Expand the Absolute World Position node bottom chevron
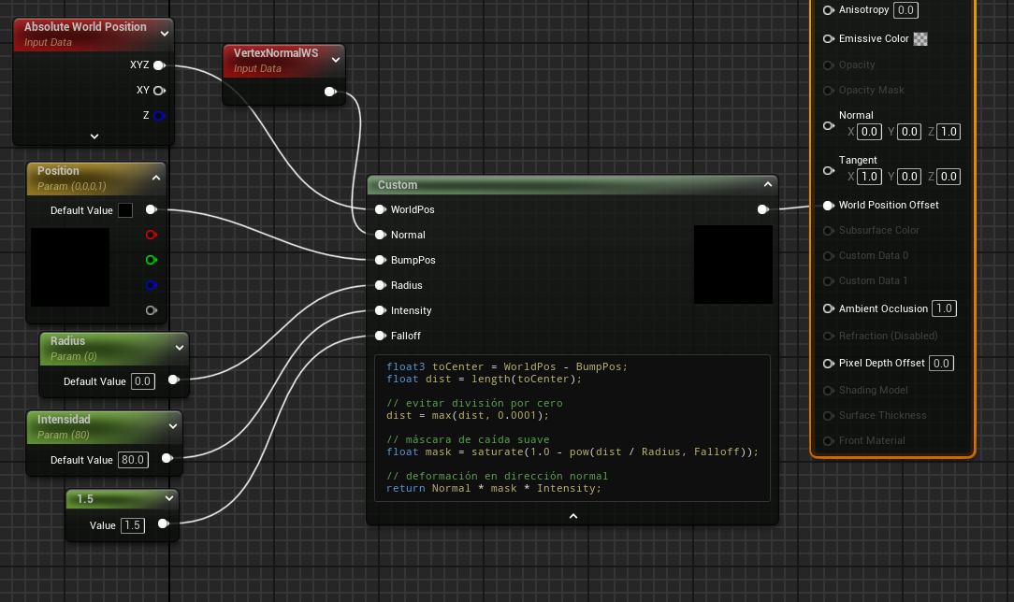 point(94,136)
